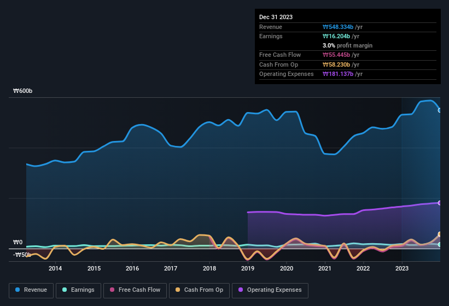
Task: Click the 2019 x-axis label
Action: coord(248,268)
